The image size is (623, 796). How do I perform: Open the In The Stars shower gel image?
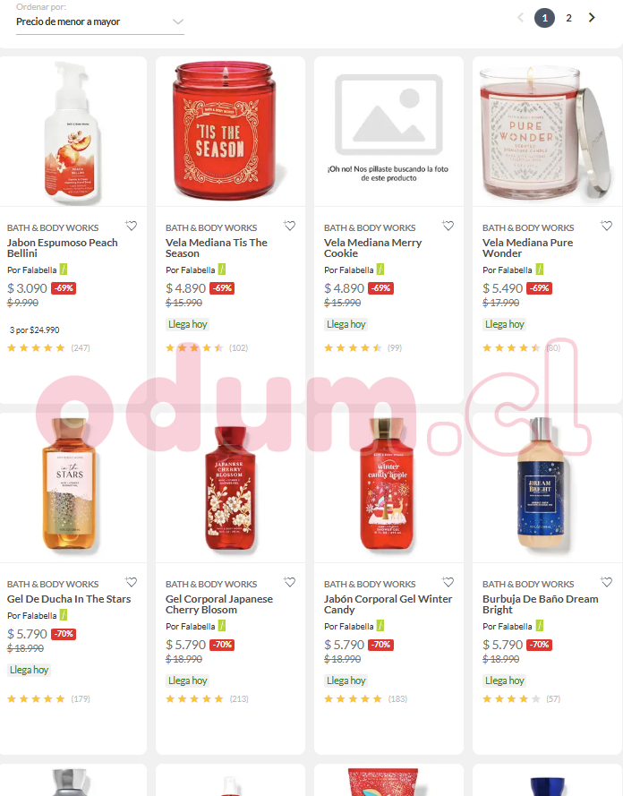click(70, 484)
